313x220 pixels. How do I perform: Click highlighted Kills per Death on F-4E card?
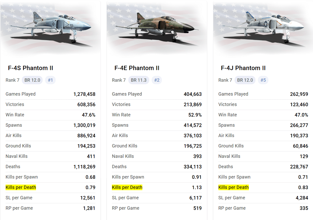click(x=127, y=187)
